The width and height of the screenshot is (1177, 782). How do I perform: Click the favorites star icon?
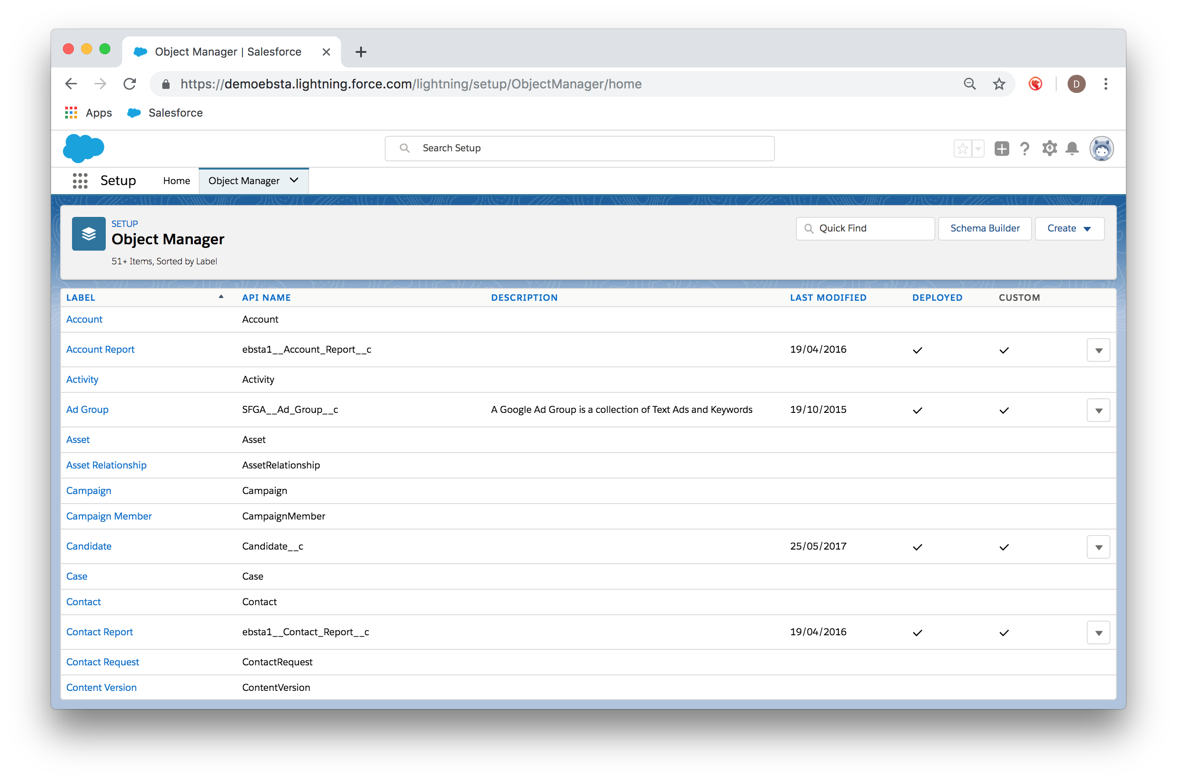tap(963, 149)
